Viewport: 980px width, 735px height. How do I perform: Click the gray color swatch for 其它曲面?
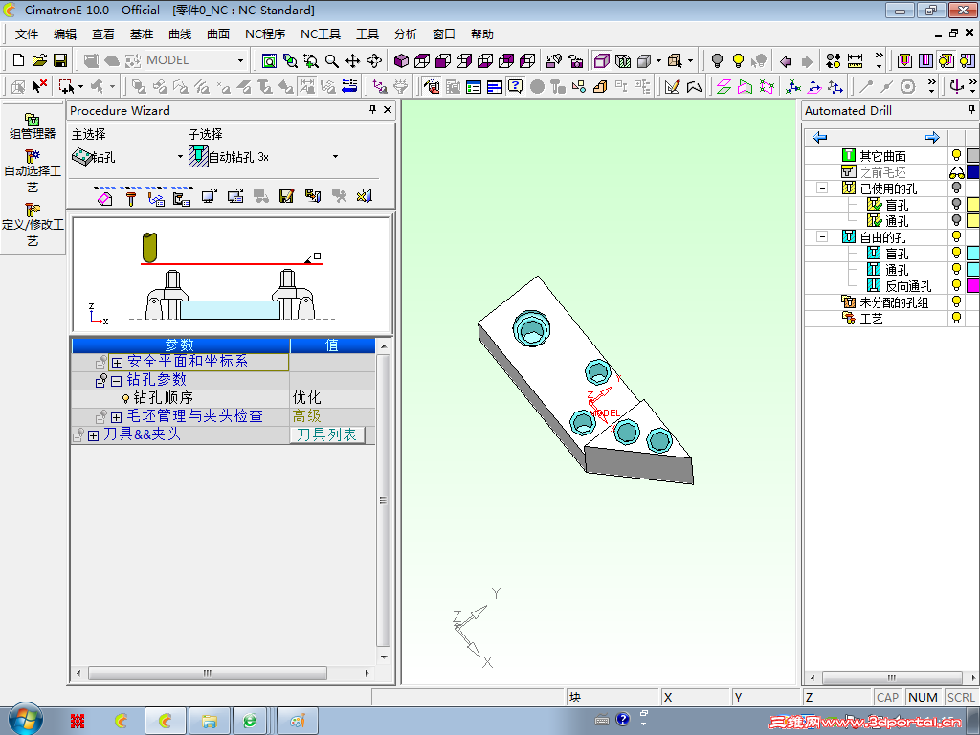[973, 155]
